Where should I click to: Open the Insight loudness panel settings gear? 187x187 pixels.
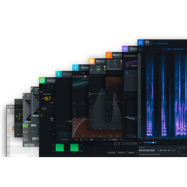point(42,92)
